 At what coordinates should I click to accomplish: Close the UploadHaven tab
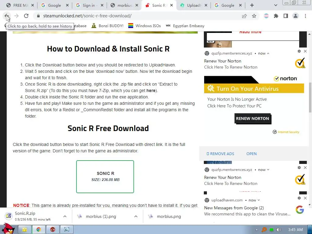click(206, 5)
